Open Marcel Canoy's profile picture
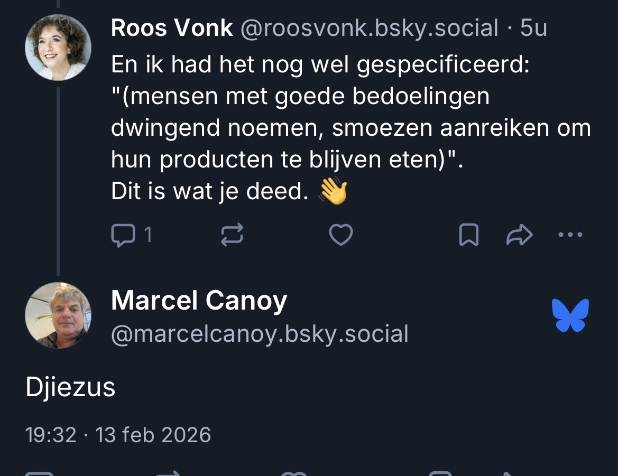This screenshot has width=618, height=476. (x=58, y=315)
